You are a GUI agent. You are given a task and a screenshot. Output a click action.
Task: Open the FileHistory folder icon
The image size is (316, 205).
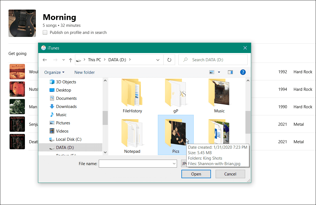tap(132, 93)
